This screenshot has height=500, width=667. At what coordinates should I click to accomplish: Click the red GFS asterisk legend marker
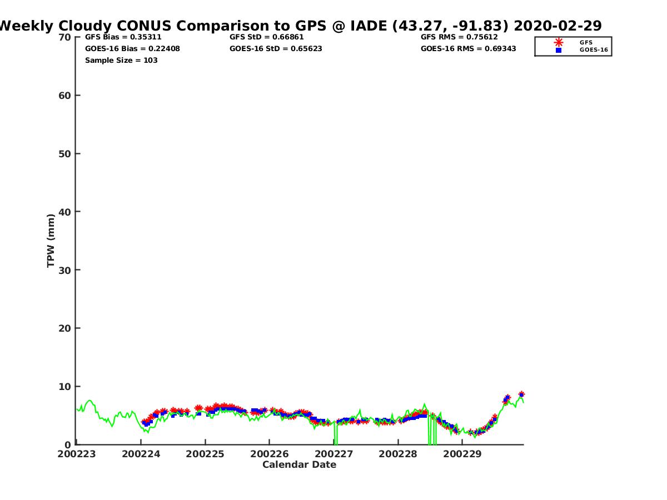click(558, 42)
